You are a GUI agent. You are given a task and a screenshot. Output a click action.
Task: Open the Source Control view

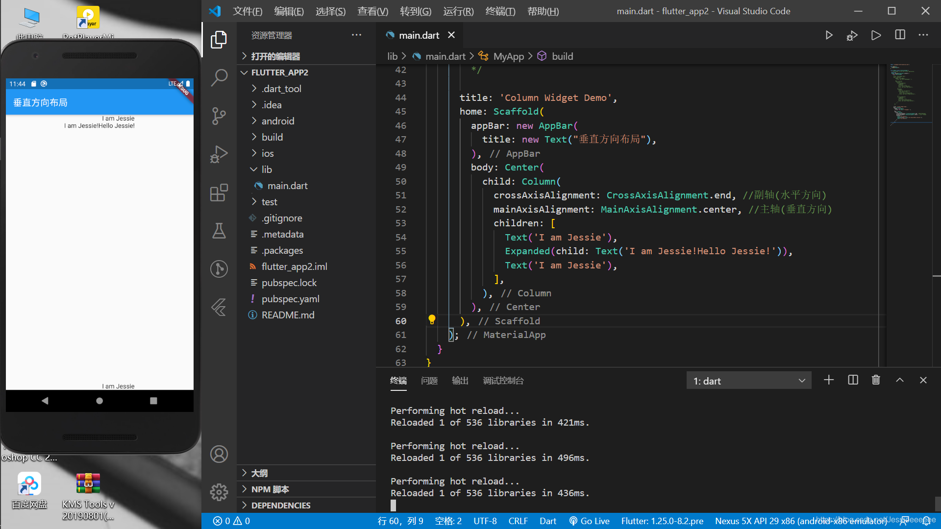tap(219, 116)
